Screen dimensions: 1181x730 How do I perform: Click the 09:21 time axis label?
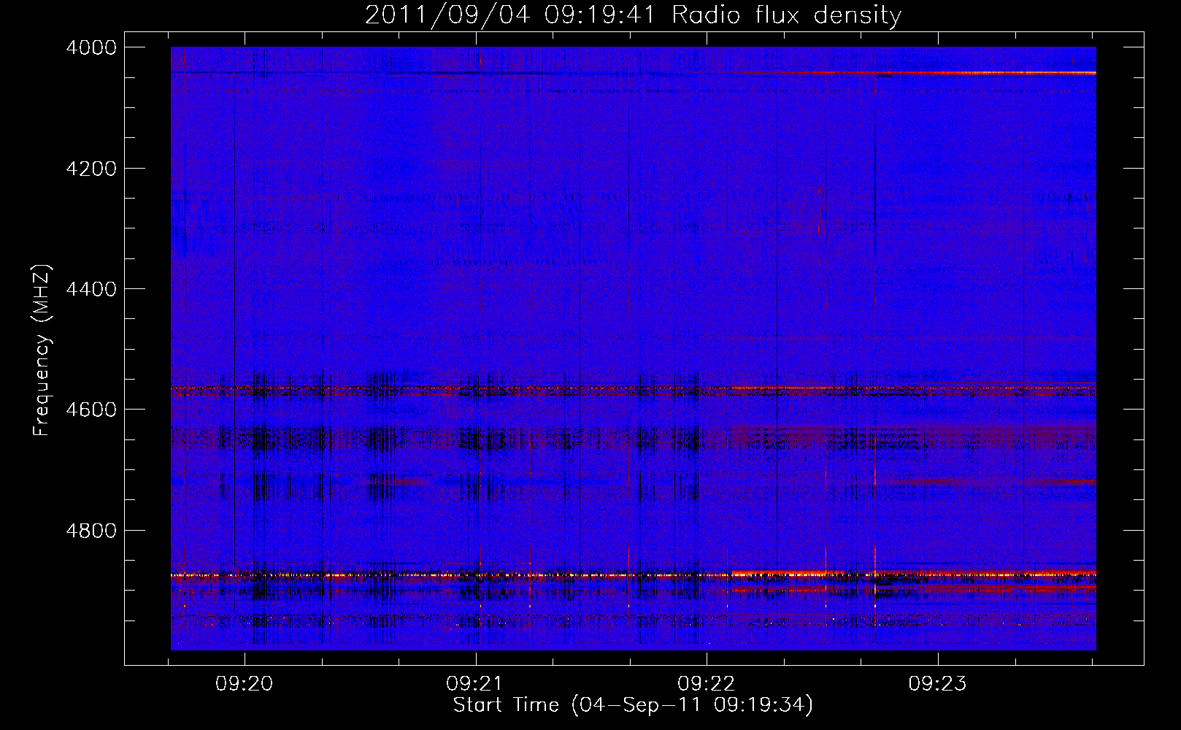(475, 683)
